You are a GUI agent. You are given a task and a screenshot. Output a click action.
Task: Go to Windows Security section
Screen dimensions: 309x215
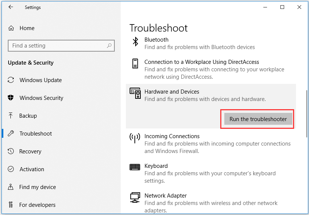click(41, 98)
